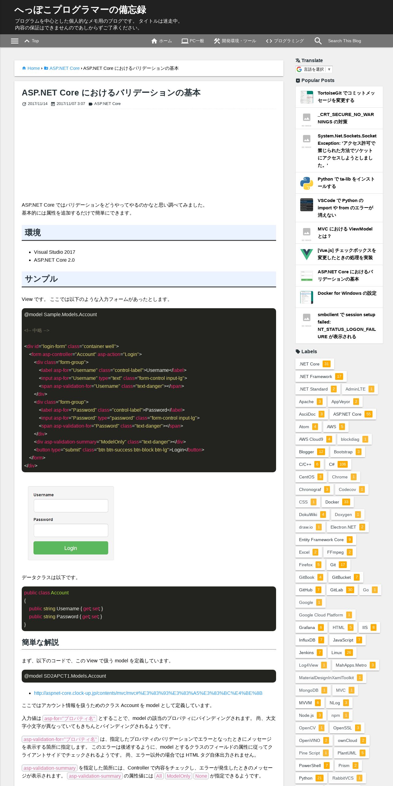The width and height of the screenshot is (393, 786).
Task: Click the 'Visual Studio 2017' list item
Action: (x=54, y=252)
